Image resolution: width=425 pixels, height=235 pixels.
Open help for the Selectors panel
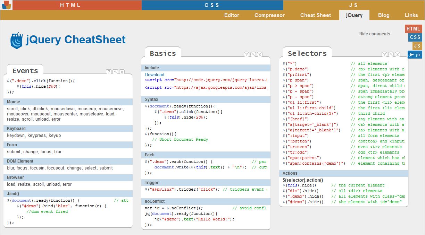384,54
